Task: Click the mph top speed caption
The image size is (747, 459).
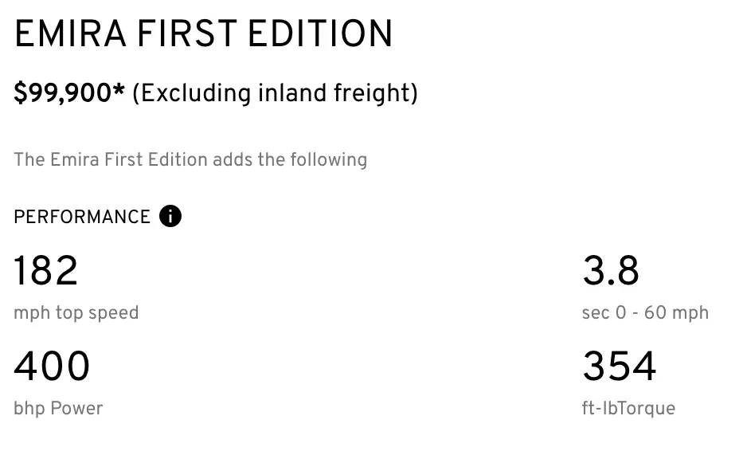Action: coord(76,312)
